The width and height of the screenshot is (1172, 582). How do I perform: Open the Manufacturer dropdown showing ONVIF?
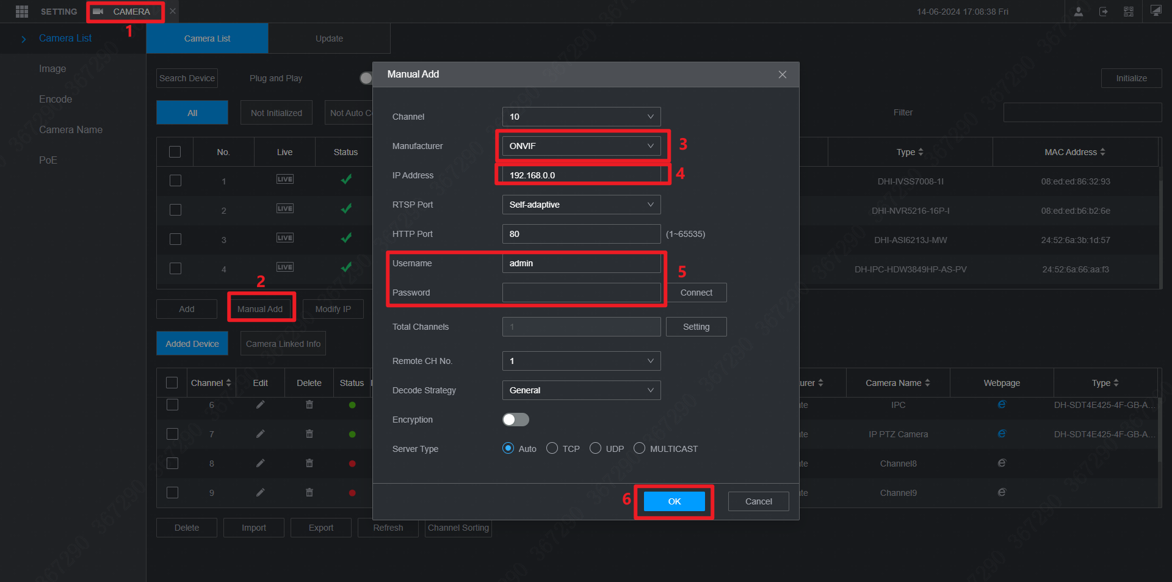point(581,145)
